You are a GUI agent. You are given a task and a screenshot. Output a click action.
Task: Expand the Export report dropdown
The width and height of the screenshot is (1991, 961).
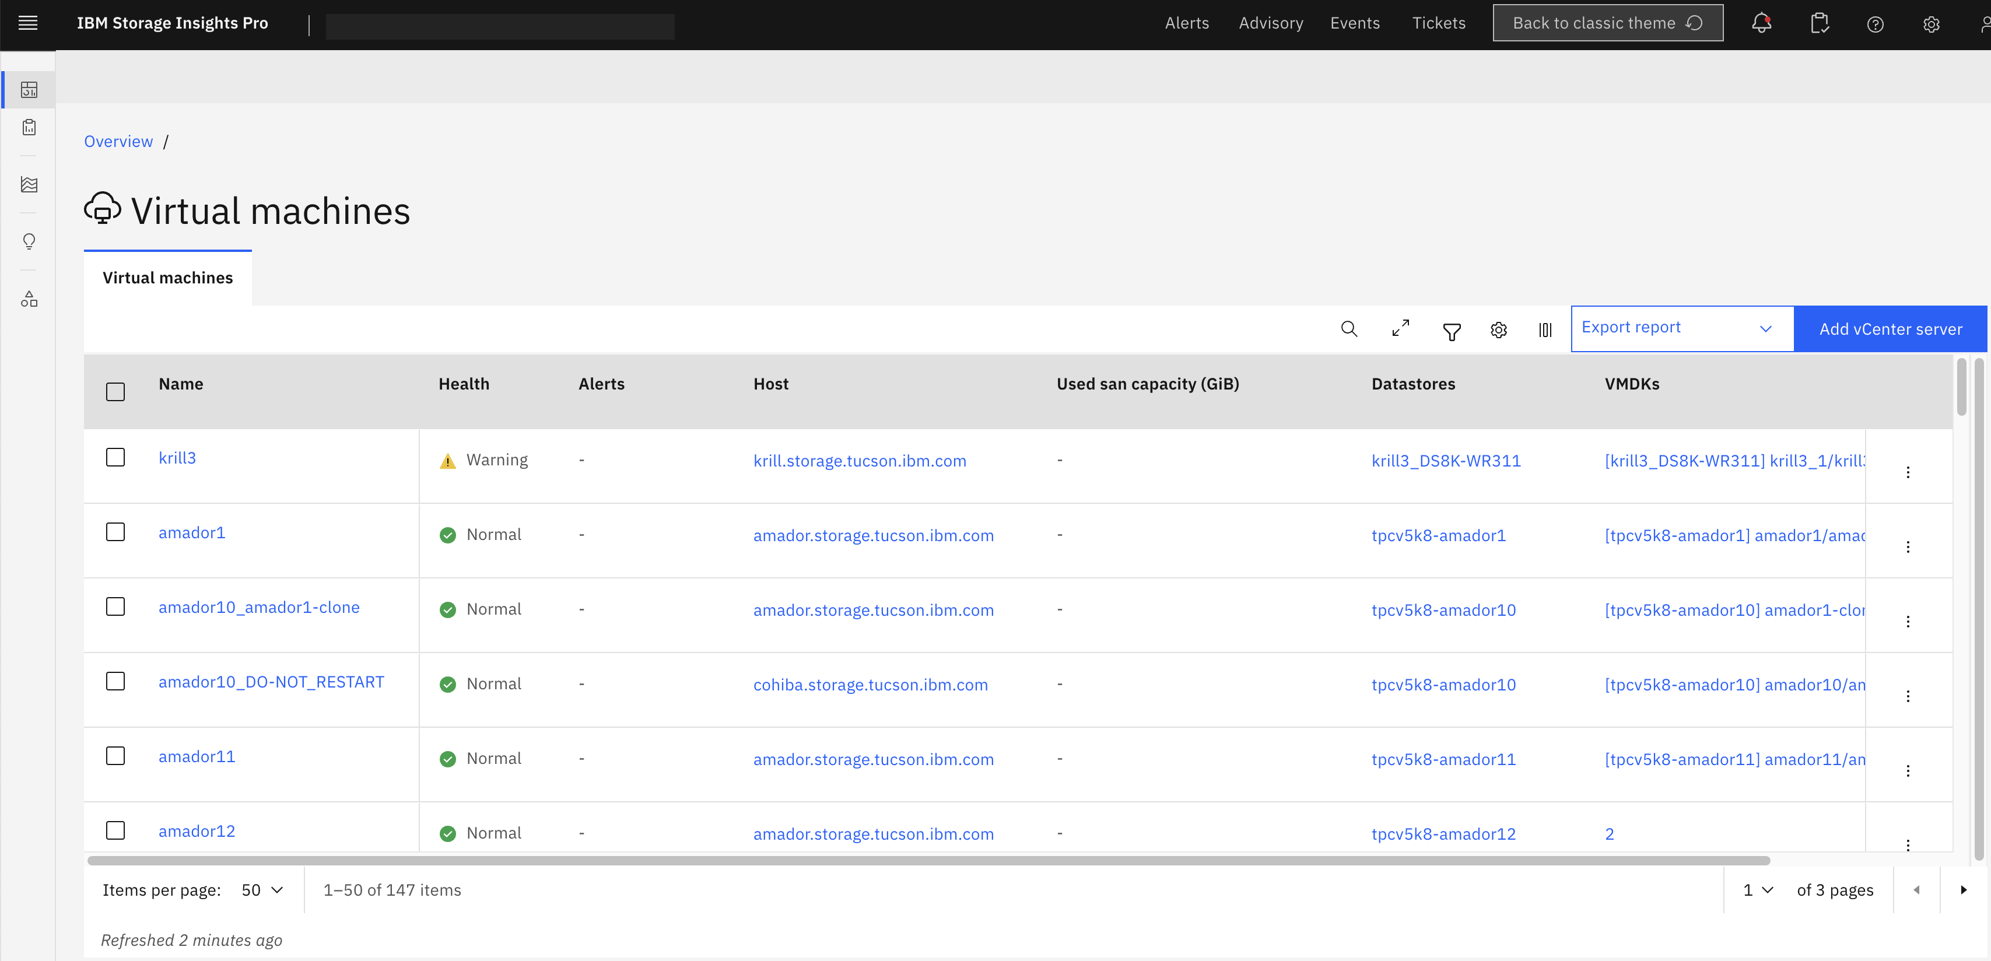1682,328
